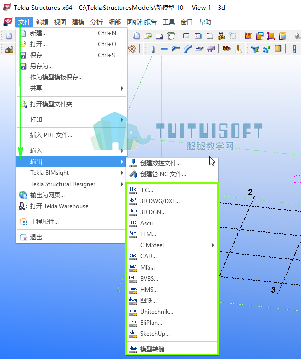Select SketchUp... export option
Image resolution: width=301 pixels, height=359 pixels.
pos(172,333)
